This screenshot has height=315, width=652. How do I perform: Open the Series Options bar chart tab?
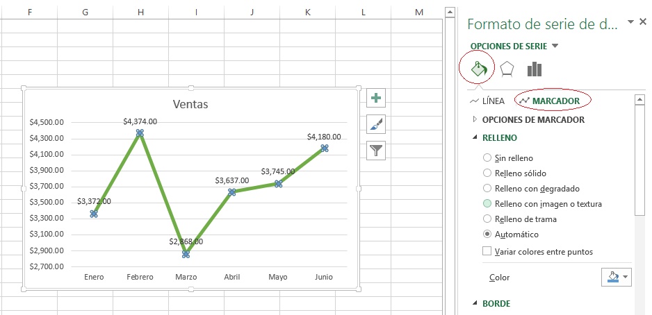click(534, 69)
